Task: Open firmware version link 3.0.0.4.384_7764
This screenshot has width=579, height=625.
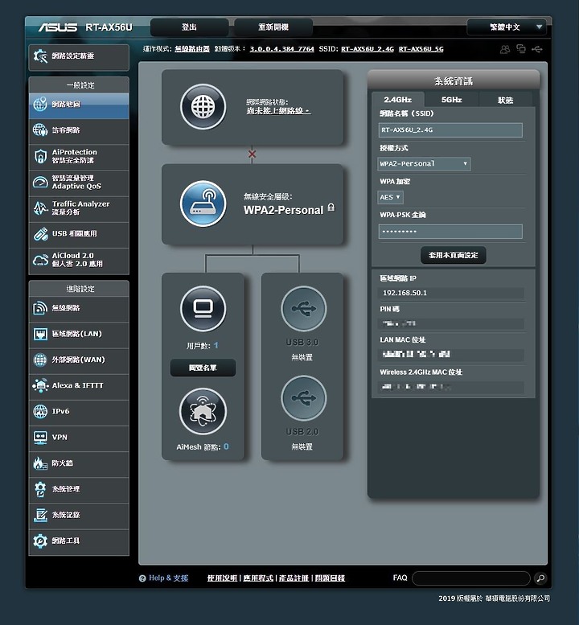Action: [x=281, y=49]
